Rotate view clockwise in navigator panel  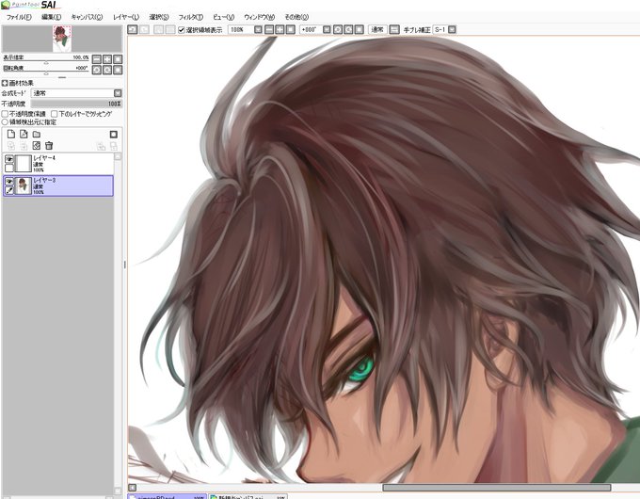(107, 70)
